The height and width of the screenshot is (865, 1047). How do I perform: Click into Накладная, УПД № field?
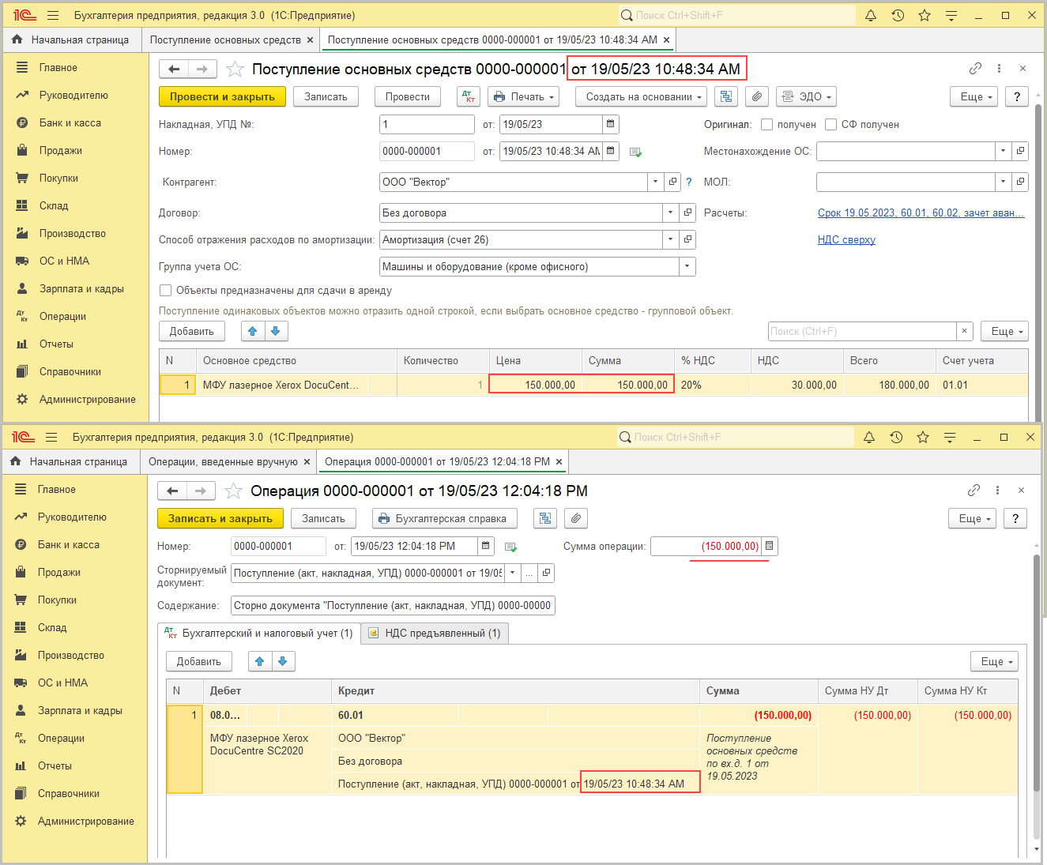[427, 124]
